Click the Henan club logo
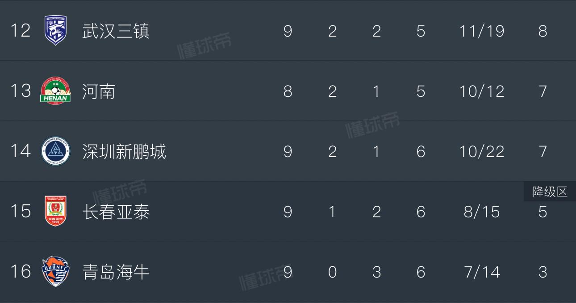Image resolution: width=576 pixels, height=303 pixels. pyautogui.click(x=56, y=91)
